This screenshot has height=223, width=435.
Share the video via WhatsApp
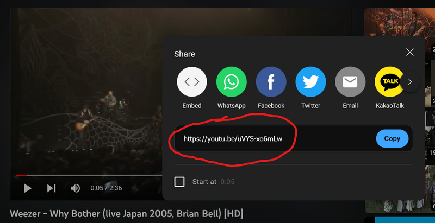(231, 82)
